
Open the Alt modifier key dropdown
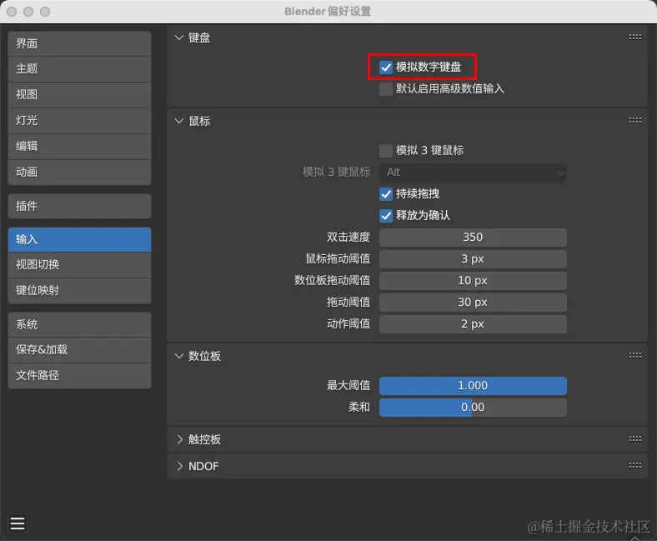pos(473,173)
